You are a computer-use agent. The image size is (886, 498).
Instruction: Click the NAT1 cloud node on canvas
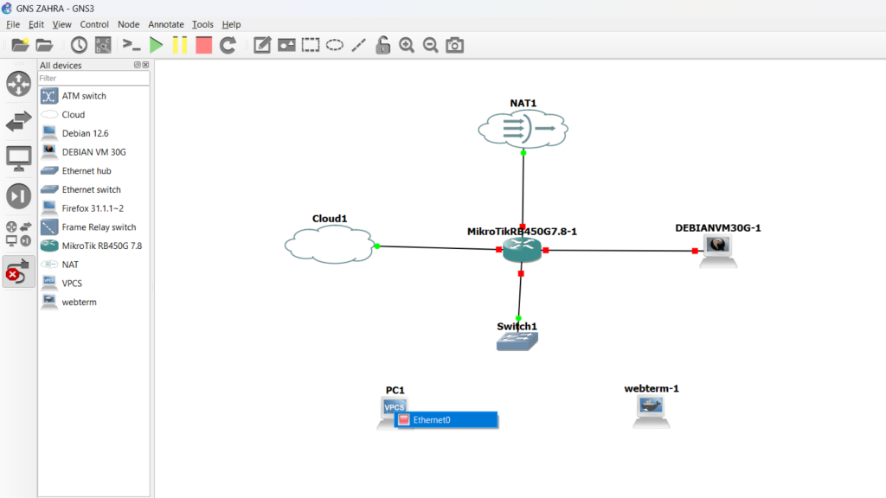click(523, 129)
